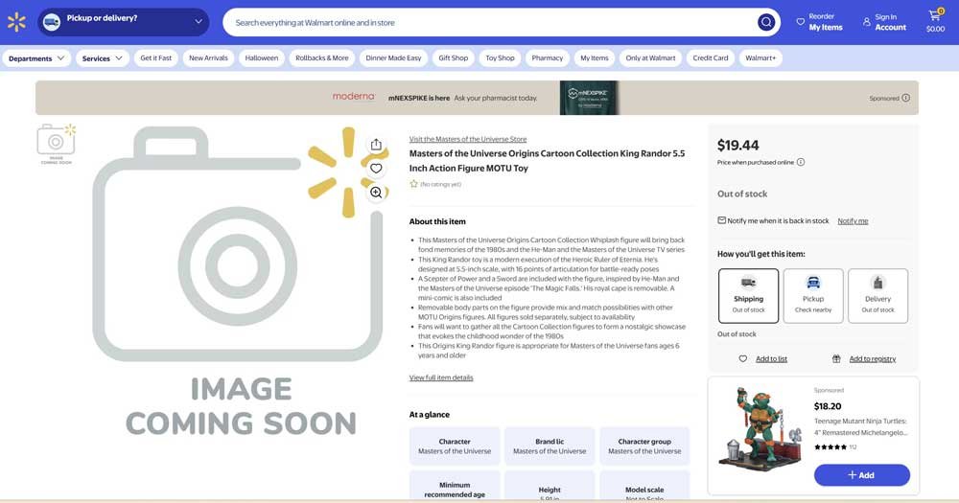Image resolution: width=959 pixels, height=503 pixels.
Task: Open the Services dropdown menu
Action: (103, 58)
